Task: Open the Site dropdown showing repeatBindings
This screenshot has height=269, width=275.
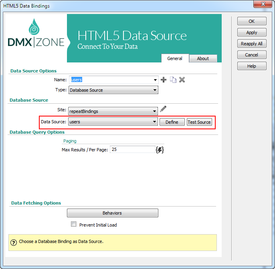Action: click(113, 111)
